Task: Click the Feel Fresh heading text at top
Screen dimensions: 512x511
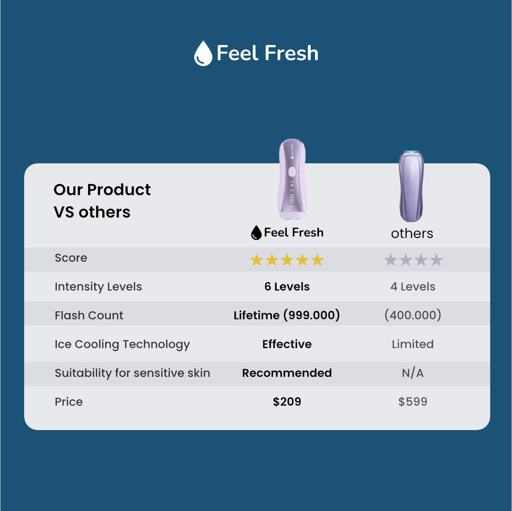Action: click(x=267, y=53)
